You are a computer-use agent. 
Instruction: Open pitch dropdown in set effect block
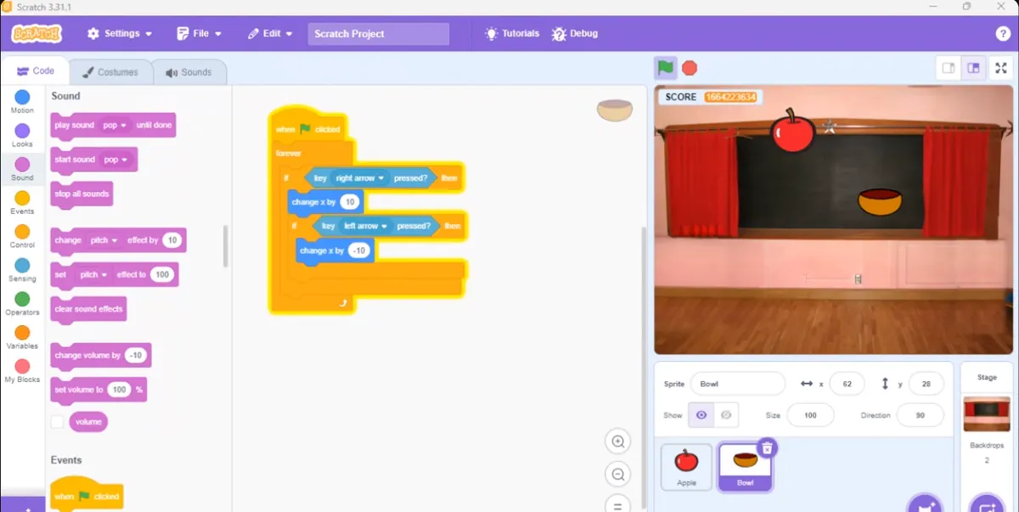93,275
